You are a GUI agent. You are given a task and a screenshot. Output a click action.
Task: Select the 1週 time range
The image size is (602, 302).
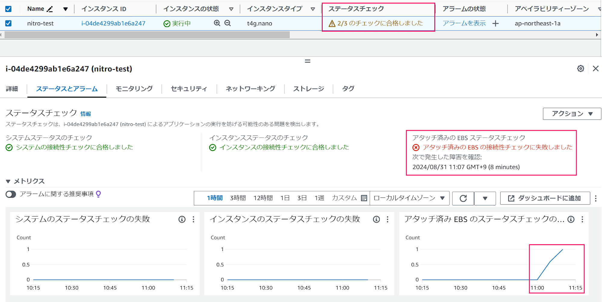[x=319, y=198]
